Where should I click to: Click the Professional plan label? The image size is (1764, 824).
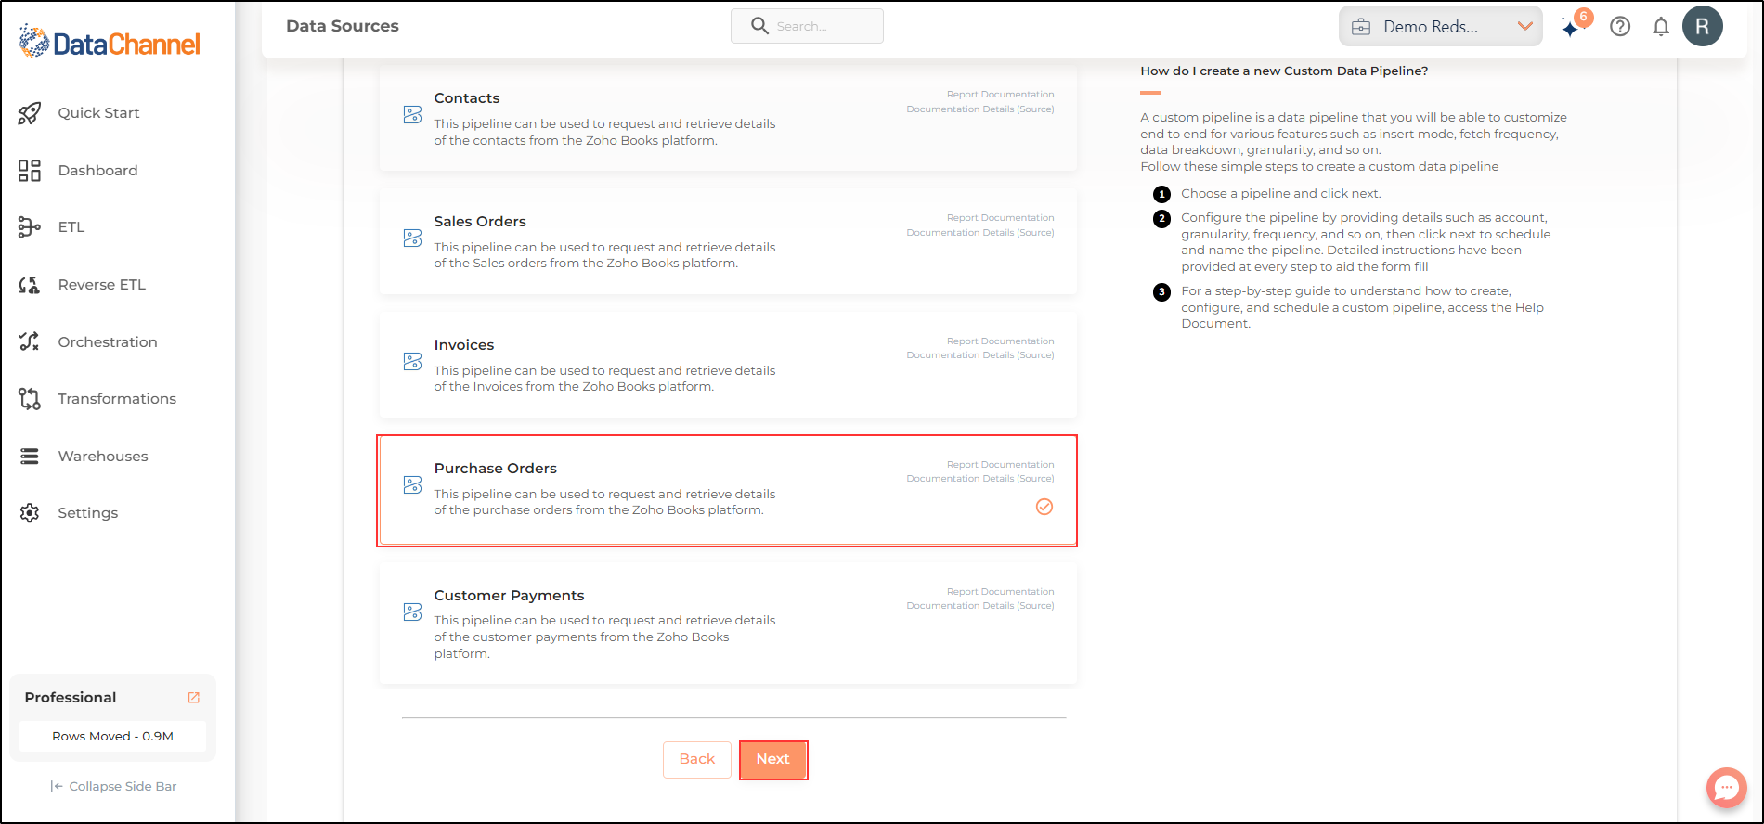[71, 698]
